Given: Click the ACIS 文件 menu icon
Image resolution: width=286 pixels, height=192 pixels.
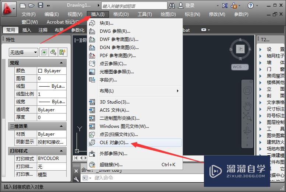Looking at the screenshot, I should point(92,110).
